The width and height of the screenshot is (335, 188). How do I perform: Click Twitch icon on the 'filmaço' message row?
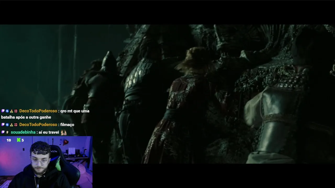coord(3,125)
